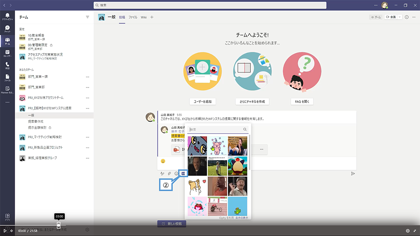
Task: Exit full screen in the video player
Action: (x=415, y=231)
